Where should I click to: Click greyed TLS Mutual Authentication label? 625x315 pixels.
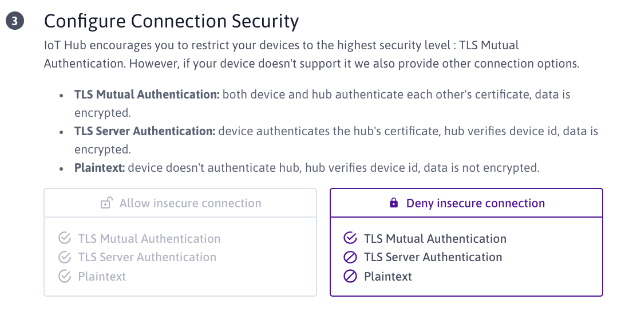(149, 238)
